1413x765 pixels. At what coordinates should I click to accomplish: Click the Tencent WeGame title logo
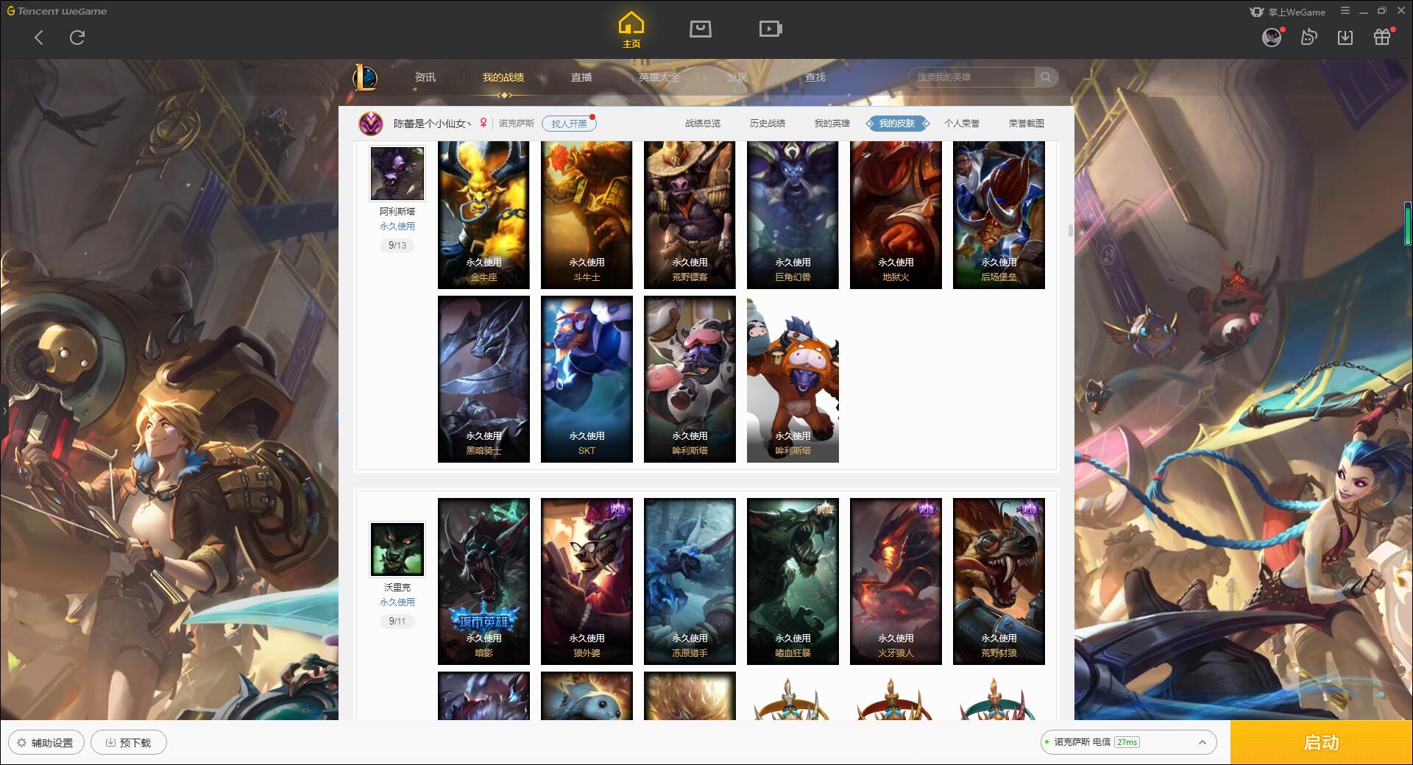tap(57, 11)
